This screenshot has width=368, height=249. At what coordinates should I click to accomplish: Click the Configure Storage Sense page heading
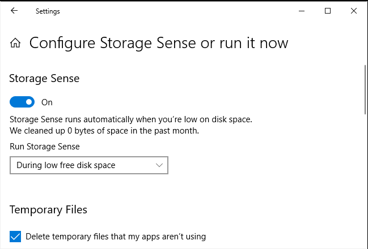tap(159, 43)
